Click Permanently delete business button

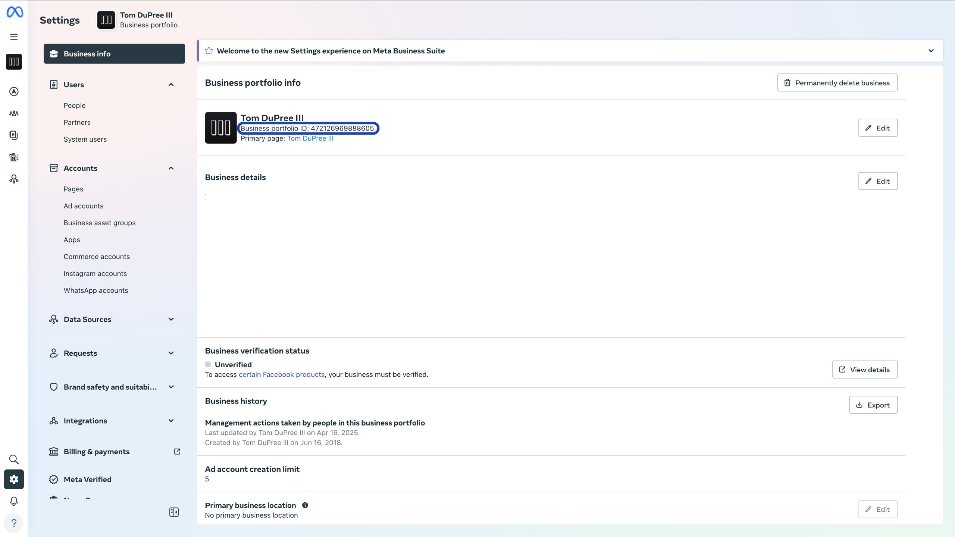click(x=837, y=83)
